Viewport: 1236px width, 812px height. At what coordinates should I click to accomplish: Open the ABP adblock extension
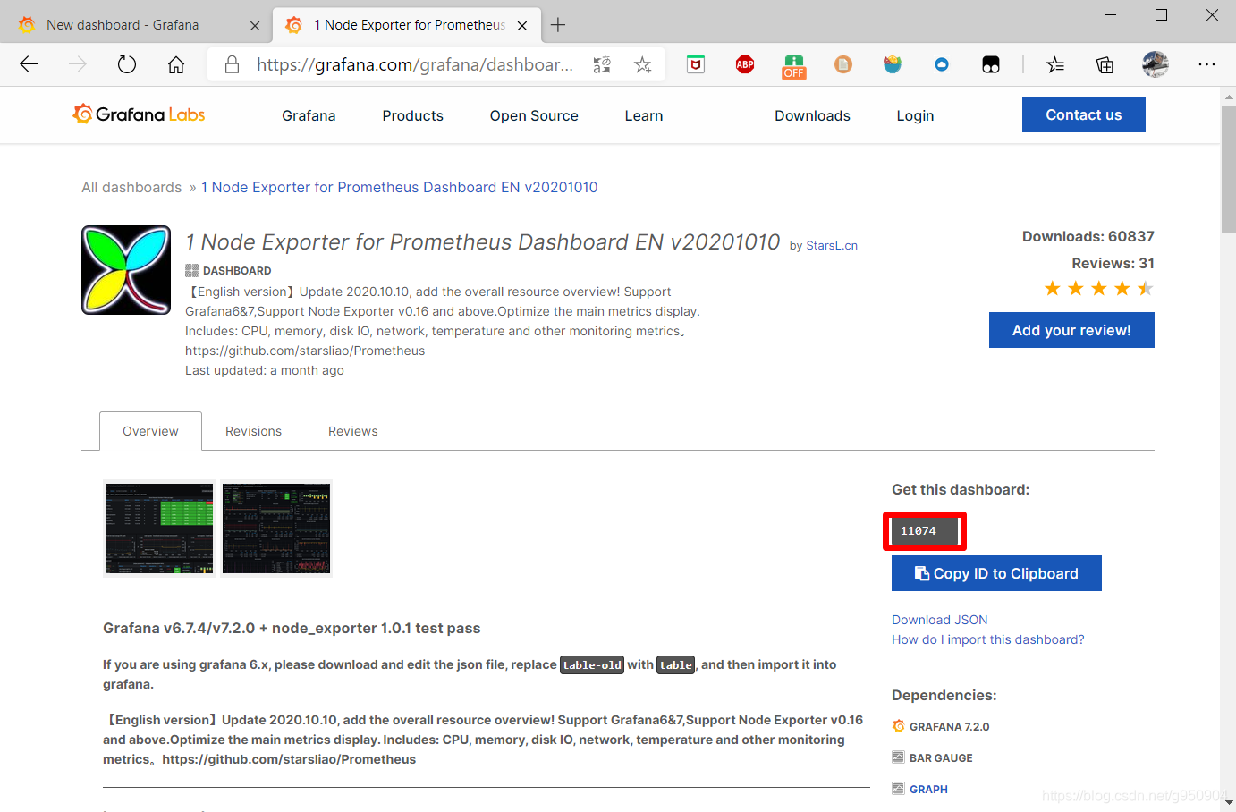745,64
